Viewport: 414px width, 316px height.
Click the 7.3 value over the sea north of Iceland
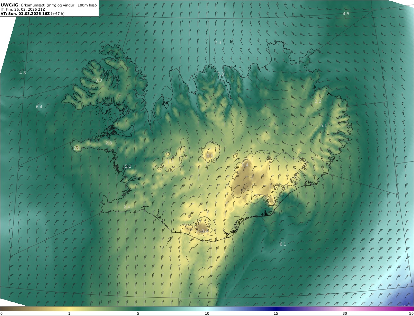pyautogui.click(x=218, y=42)
